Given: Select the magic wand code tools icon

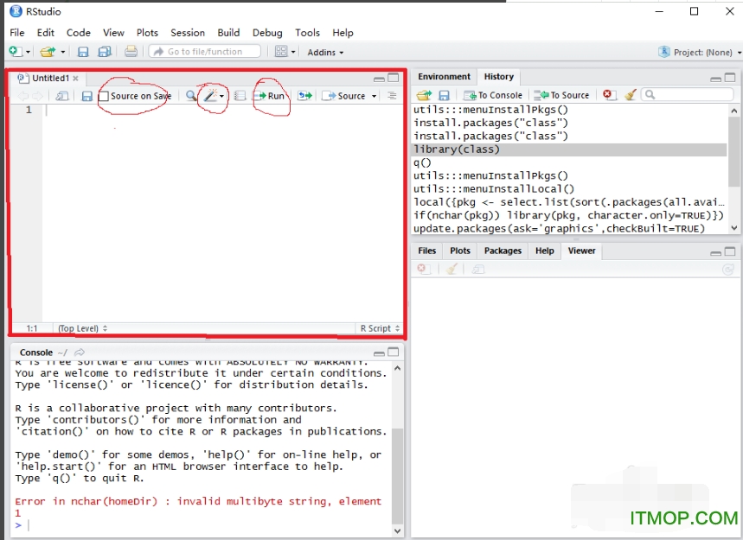Looking at the screenshot, I should (210, 96).
